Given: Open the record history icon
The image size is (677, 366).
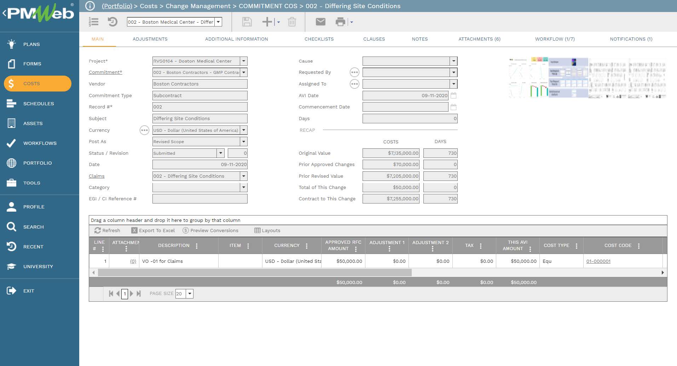Looking at the screenshot, I should point(112,22).
